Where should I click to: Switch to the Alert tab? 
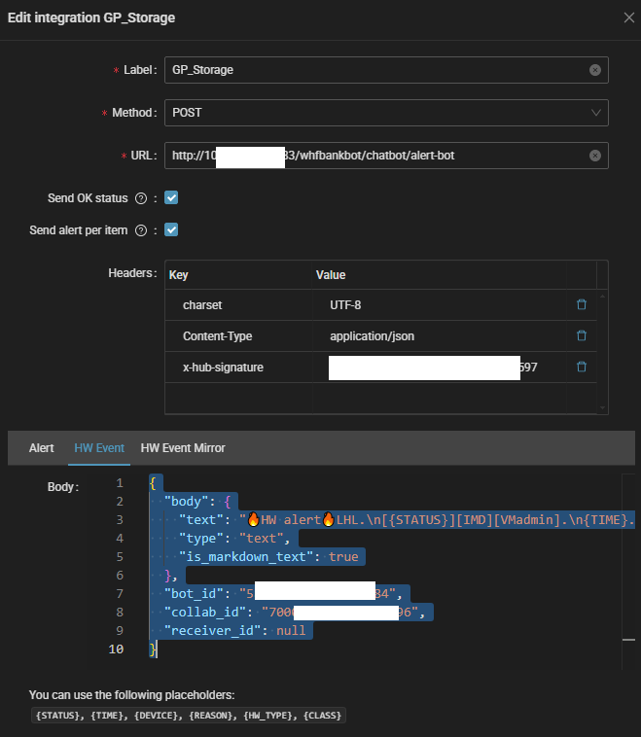coord(42,448)
